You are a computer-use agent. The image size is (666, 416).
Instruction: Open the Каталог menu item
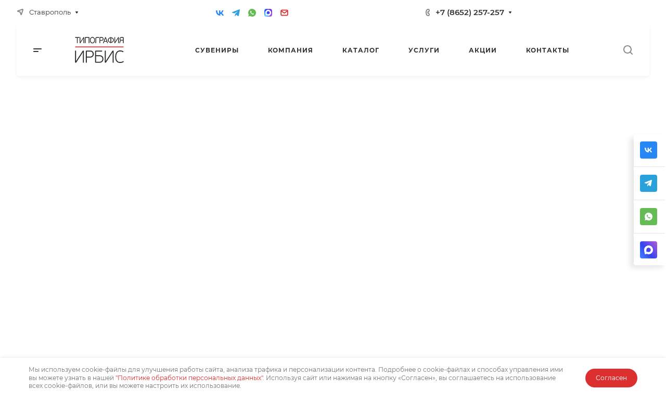[361, 50]
